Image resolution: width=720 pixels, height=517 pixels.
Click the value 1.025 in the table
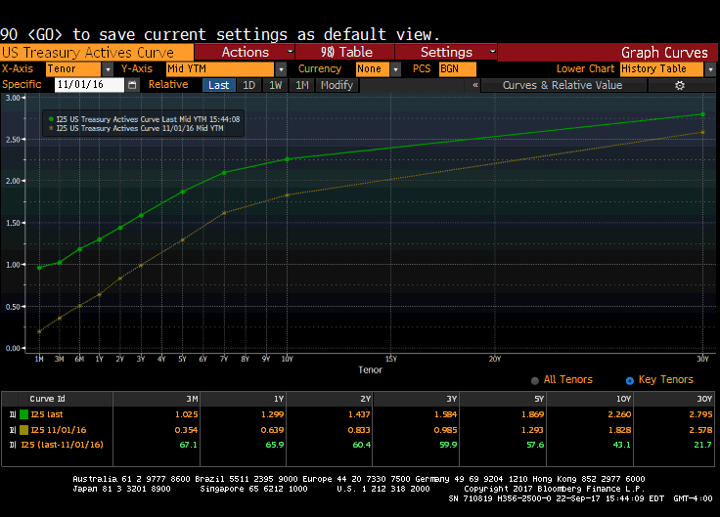pos(187,414)
